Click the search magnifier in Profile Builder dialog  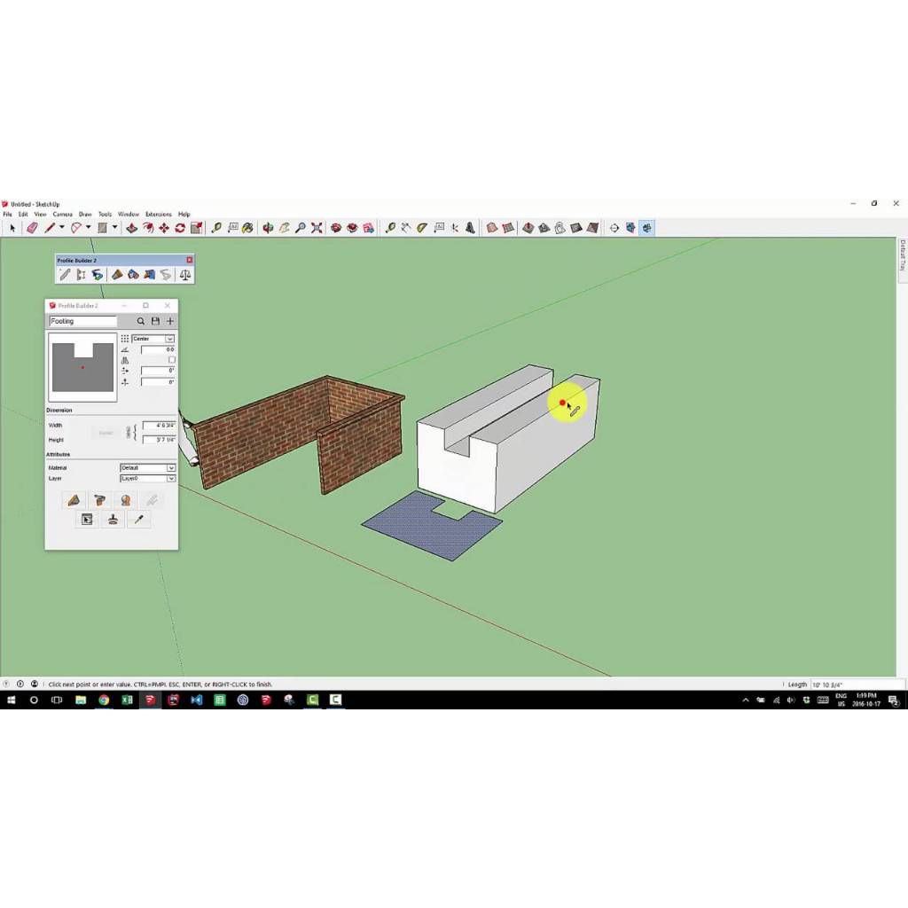pos(141,321)
